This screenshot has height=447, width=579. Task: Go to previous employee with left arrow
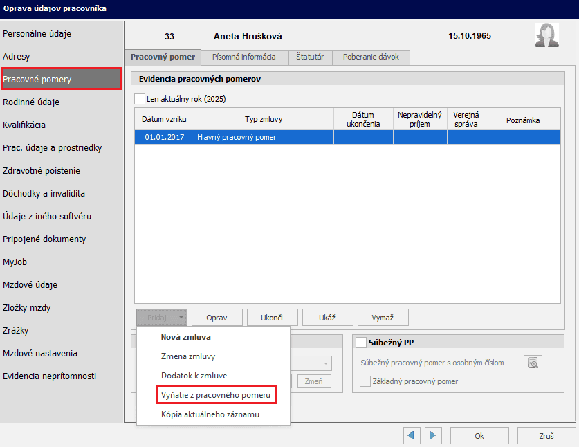pyautogui.click(x=412, y=436)
